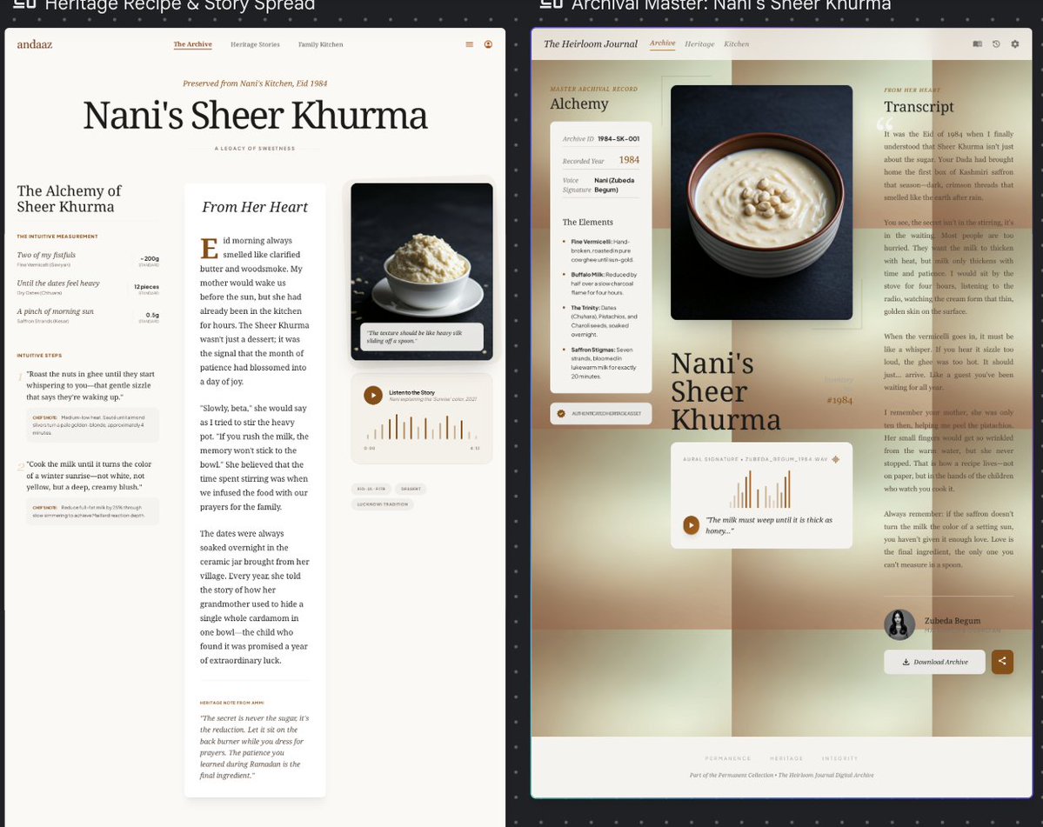Image resolution: width=1043 pixels, height=827 pixels.
Task: Click the Zubeda Begum name text
Action: pyautogui.click(x=952, y=621)
